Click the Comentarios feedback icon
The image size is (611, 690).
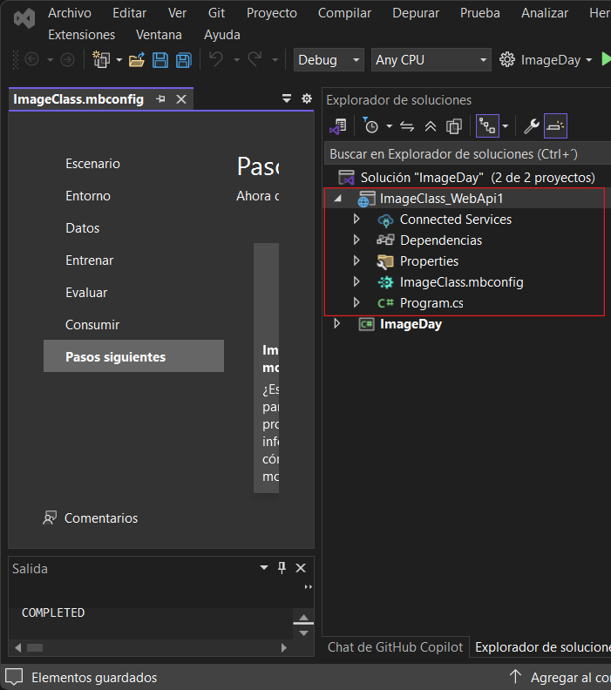click(50, 518)
